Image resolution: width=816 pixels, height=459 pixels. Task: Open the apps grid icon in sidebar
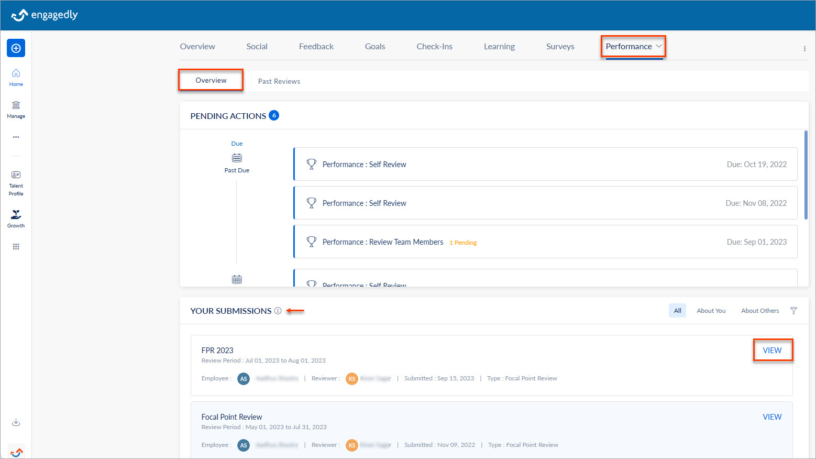pos(16,246)
